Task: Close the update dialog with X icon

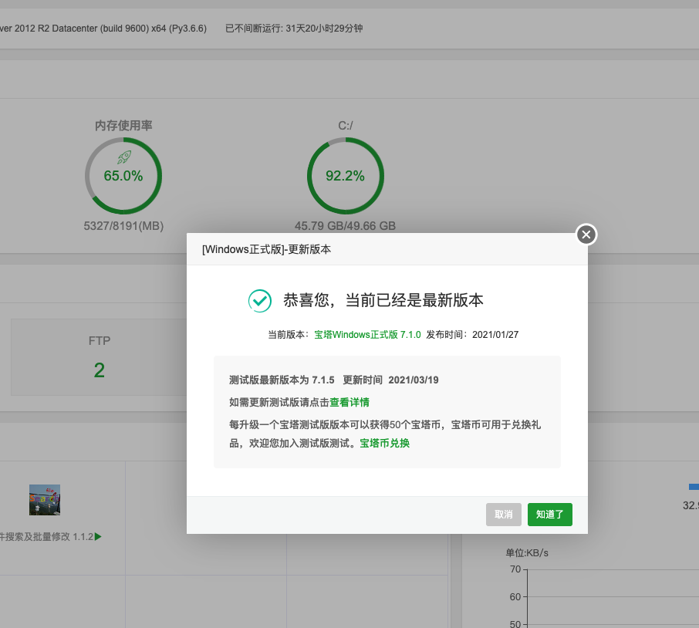Action: 586,235
